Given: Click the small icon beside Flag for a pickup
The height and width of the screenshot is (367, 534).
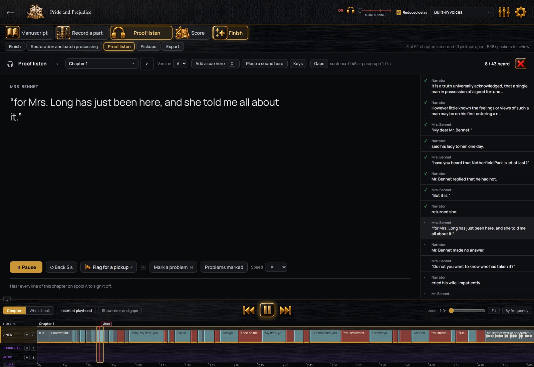Looking at the screenshot, I should (x=143, y=267).
